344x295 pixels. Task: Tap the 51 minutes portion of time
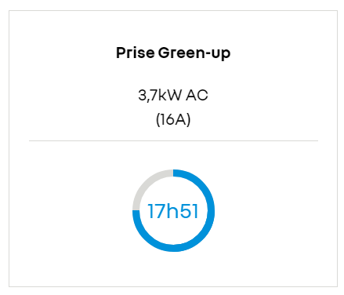pyautogui.click(x=189, y=211)
